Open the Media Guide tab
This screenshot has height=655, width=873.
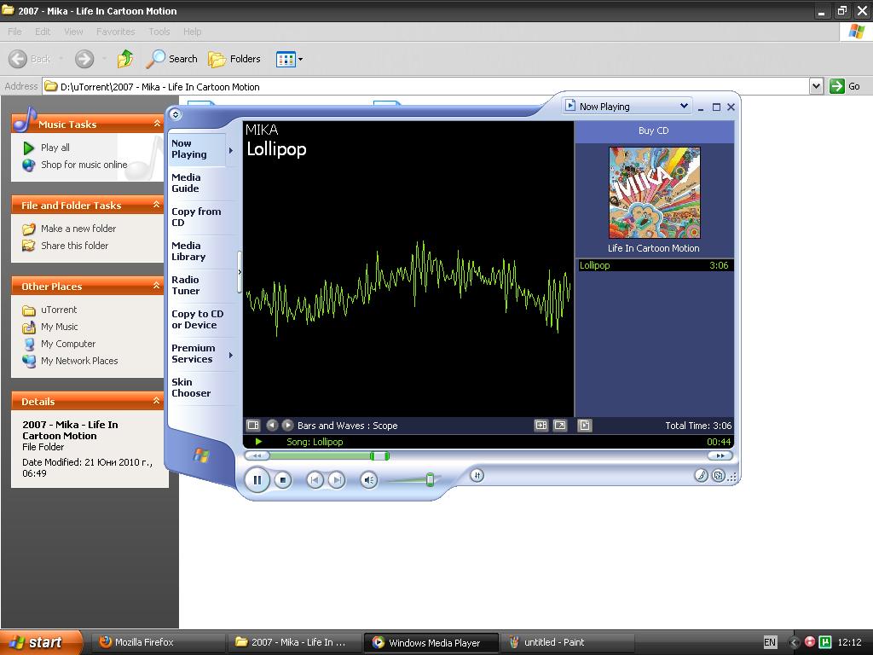tap(197, 183)
